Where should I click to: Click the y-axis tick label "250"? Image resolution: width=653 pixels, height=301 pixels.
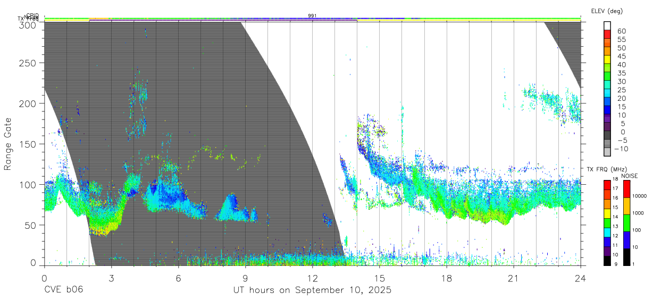pos(28,63)
